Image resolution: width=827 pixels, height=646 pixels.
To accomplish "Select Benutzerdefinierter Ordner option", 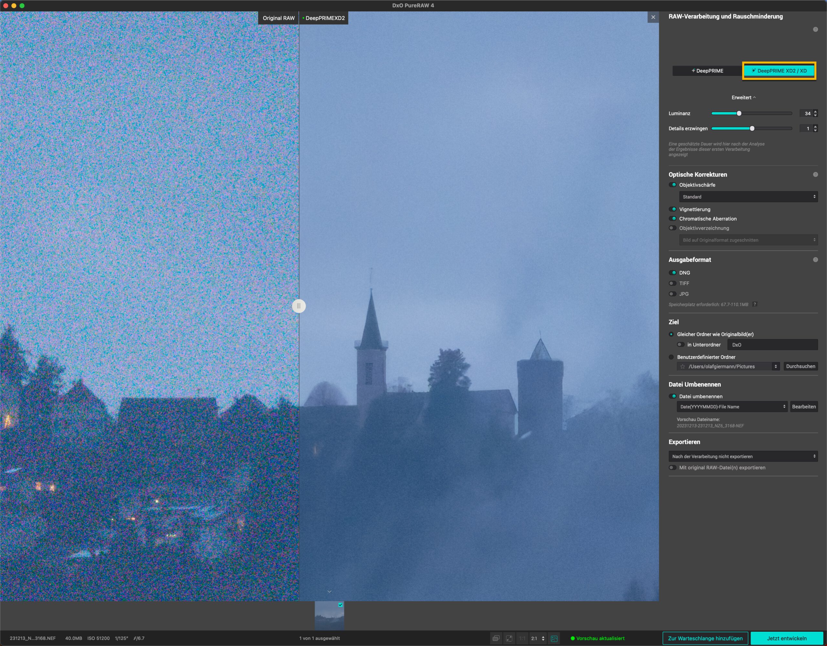I will [671, 357].
